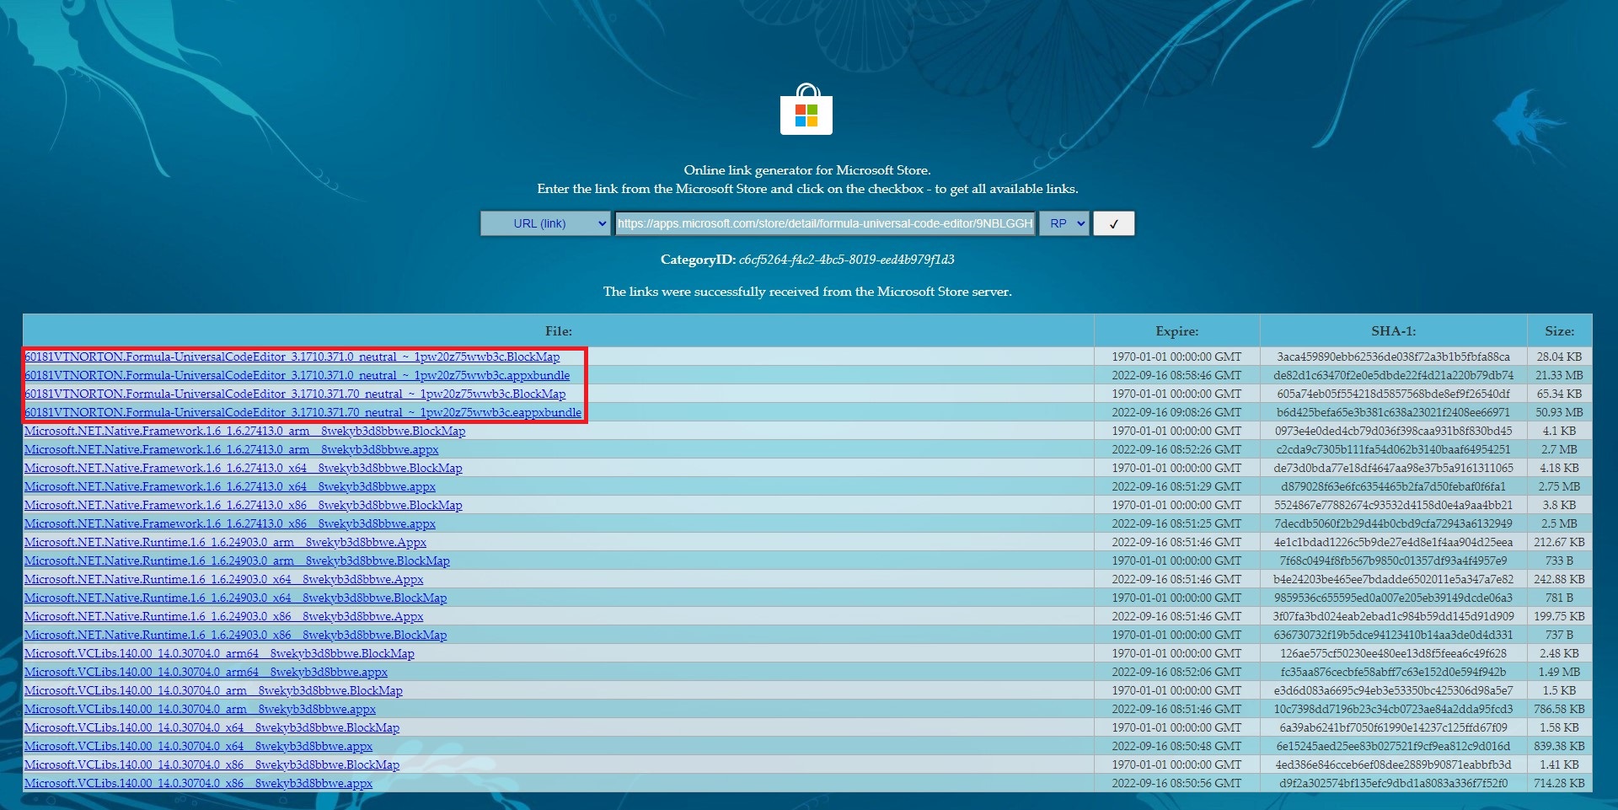This screenshot has height=810, width=1618.
Task: Open VCLibs.140.00 x86 BlockMap link
Action: pos(212,764)
